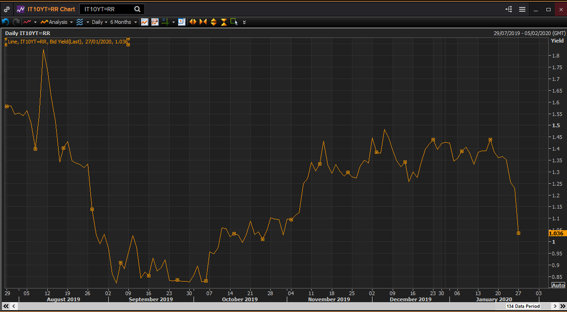This screenshot has height=312, width=567.
Task: Click the chart linking icon top left
Action: 6,9
